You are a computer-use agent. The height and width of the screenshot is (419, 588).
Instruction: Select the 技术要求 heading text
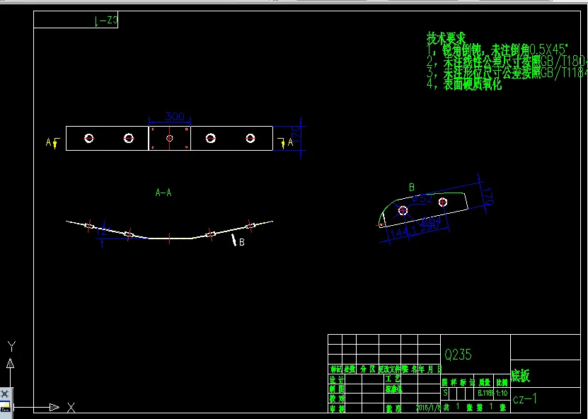446,38
